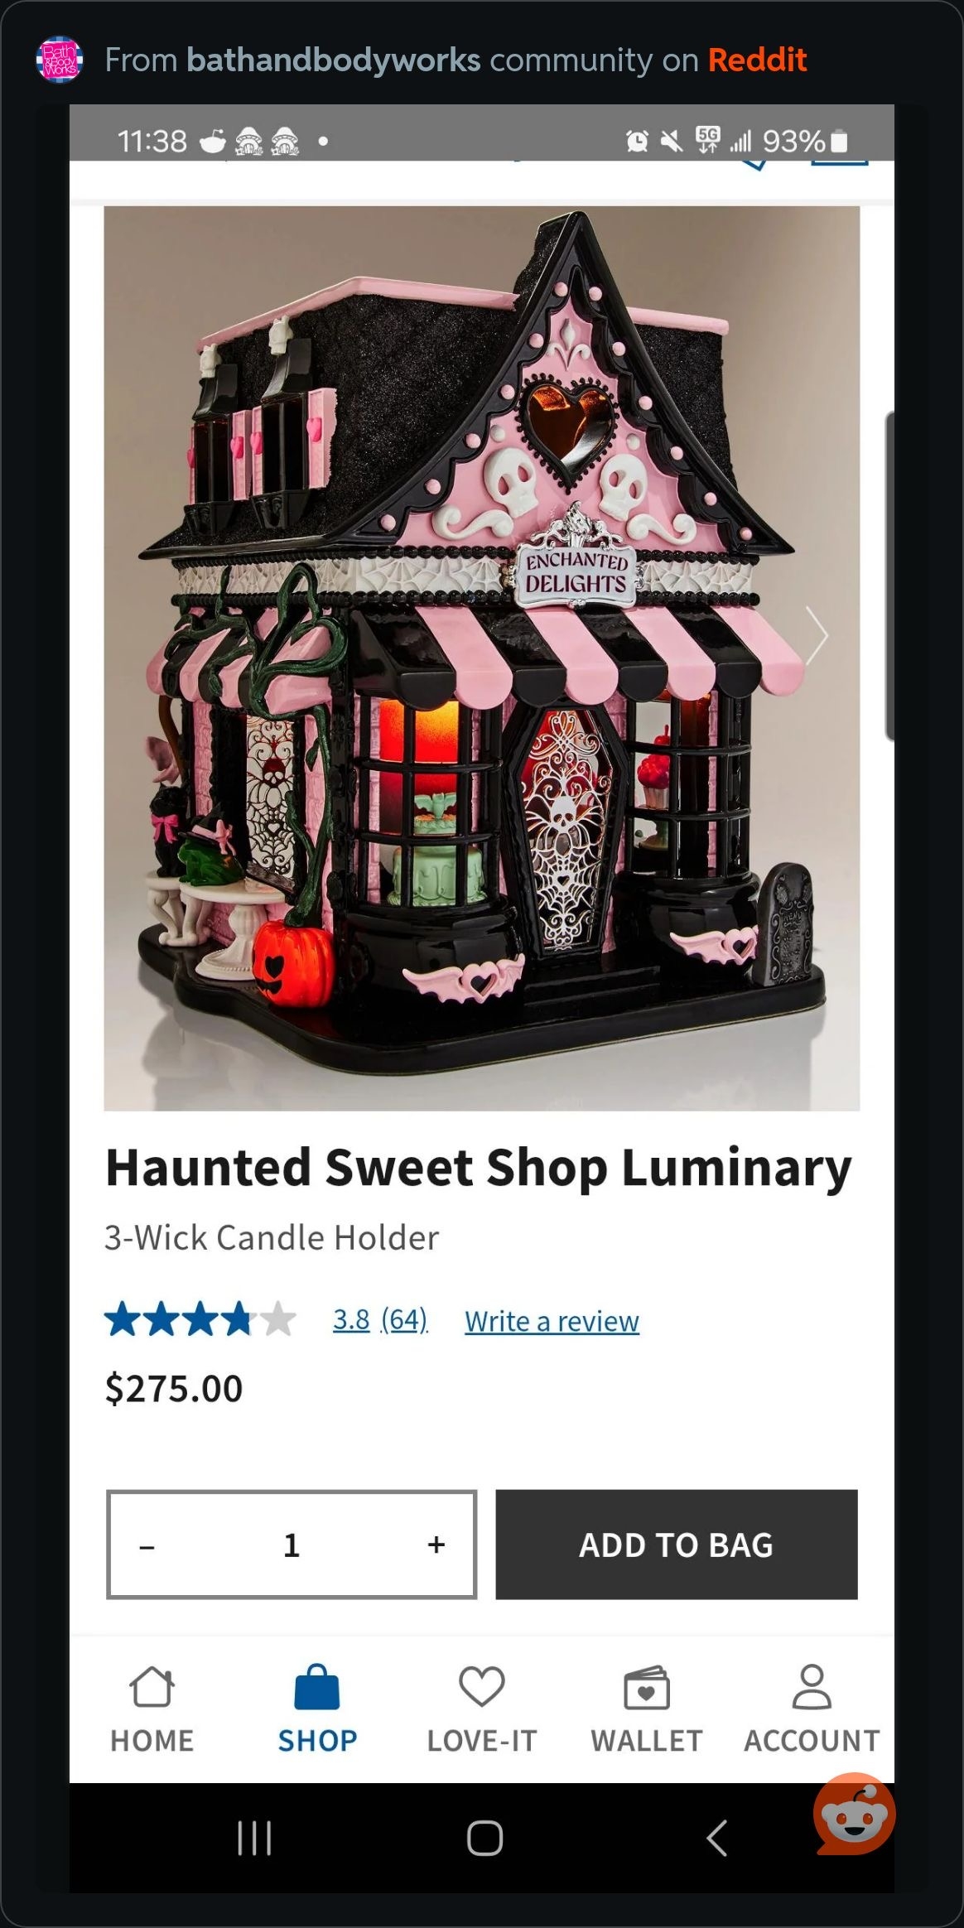964x1928 pixels.
Task: Add Haunted Sweet Shop Luminary to bag
Action: pyautogui.click(x=677, y=1545)
